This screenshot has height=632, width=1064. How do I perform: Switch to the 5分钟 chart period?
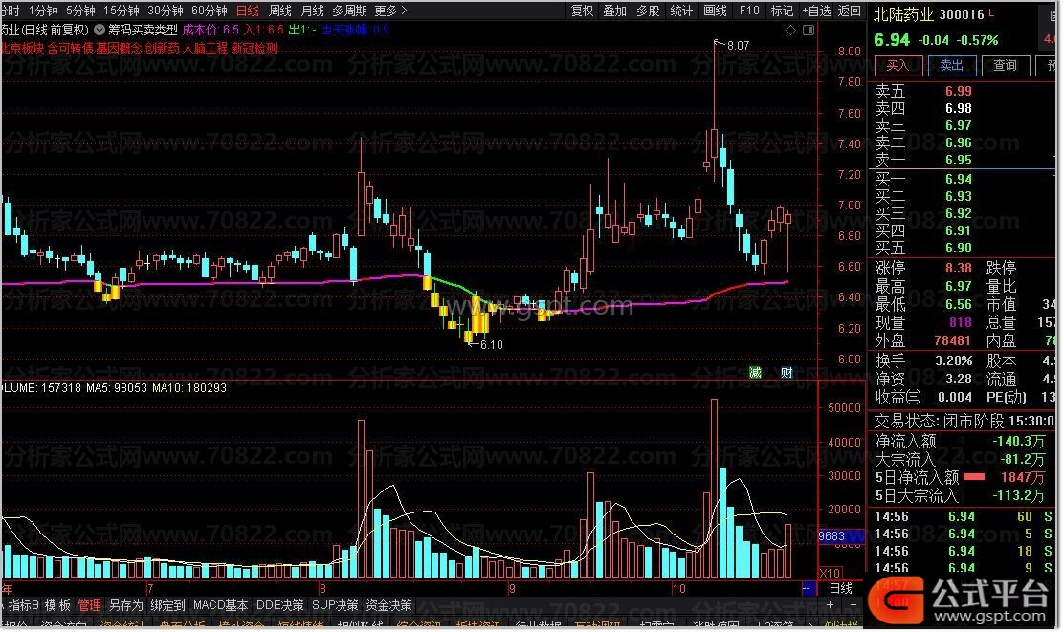(x=80, y=11)
